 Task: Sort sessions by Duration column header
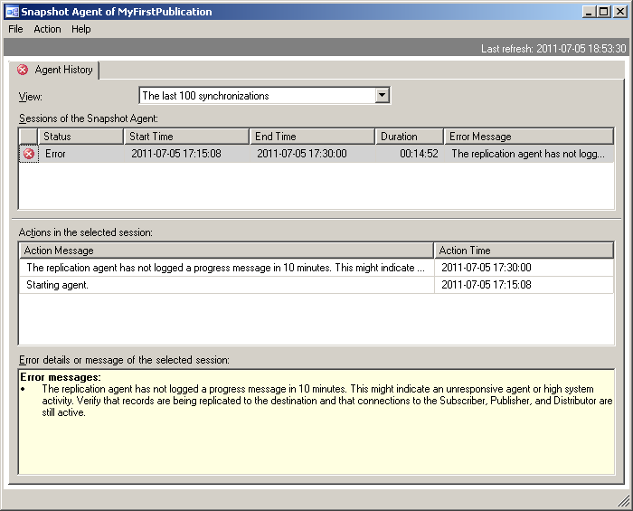click(x=410, y=137)
